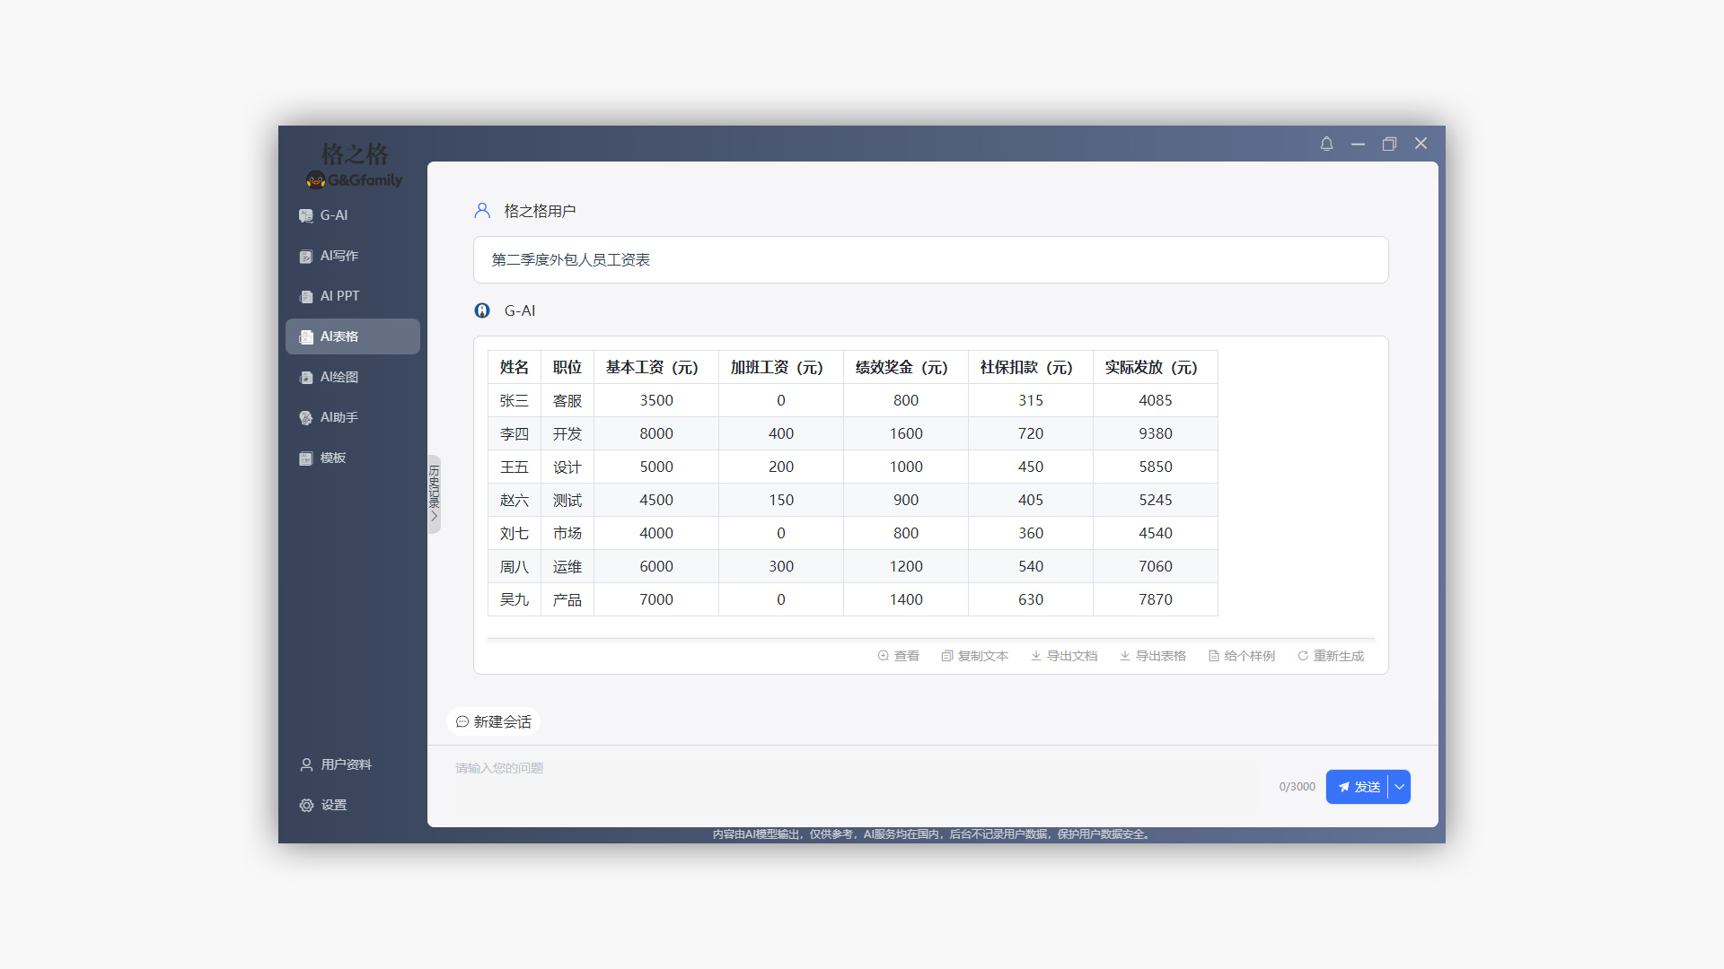Image resolution: width=1724 pixels, height=969 pixels.
Task: Select AI写作 in the sidebar
Action: coord(339,256)
